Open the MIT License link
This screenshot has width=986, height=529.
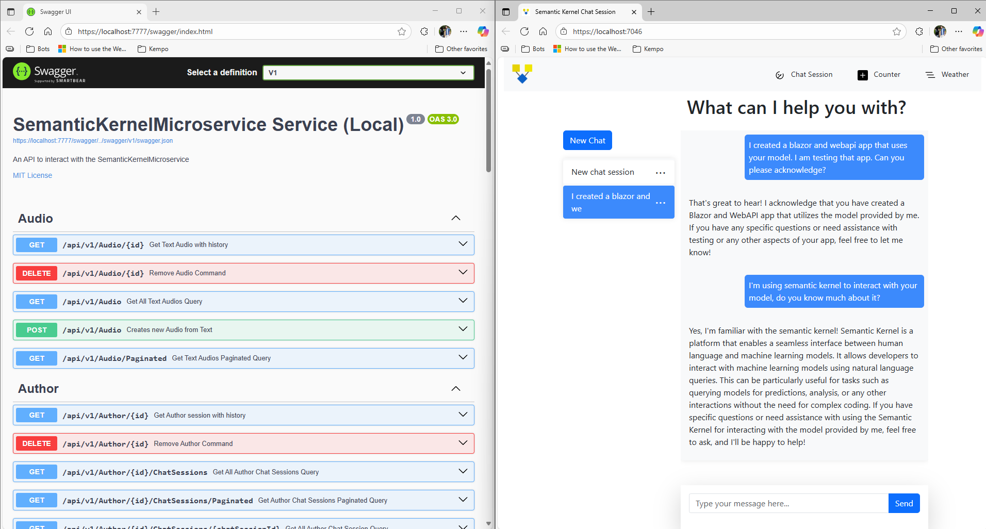tap(32, 175)
